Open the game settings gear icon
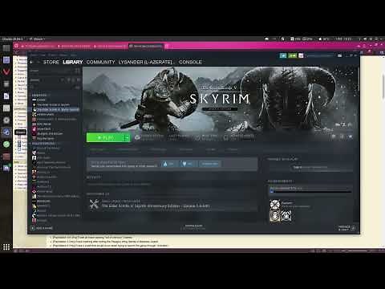The width and height of the screenshot is (385, 289). 334,136
